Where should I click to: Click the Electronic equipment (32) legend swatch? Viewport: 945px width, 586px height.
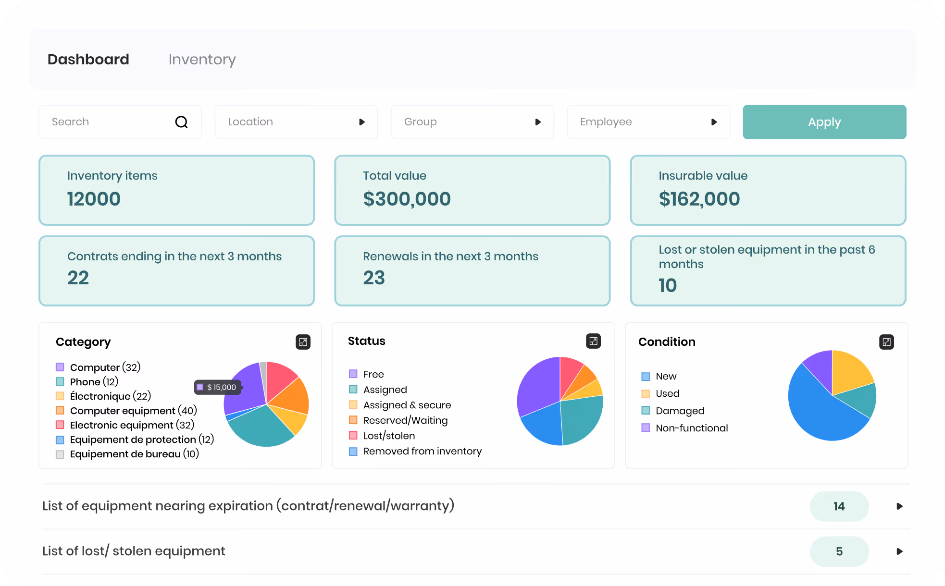(60, 425)
